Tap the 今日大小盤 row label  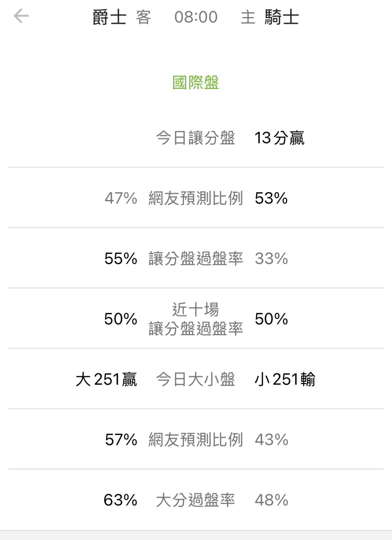tap(196, 379)
